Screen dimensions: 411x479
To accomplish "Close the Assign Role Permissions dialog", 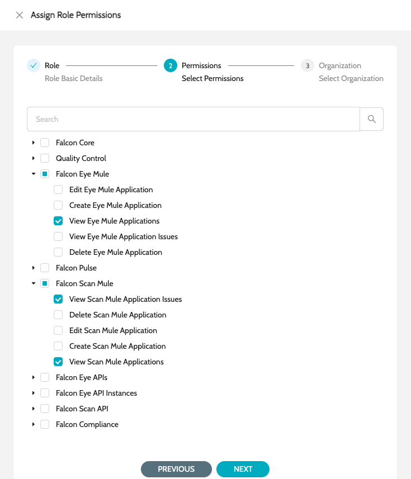I will (20, 15).
